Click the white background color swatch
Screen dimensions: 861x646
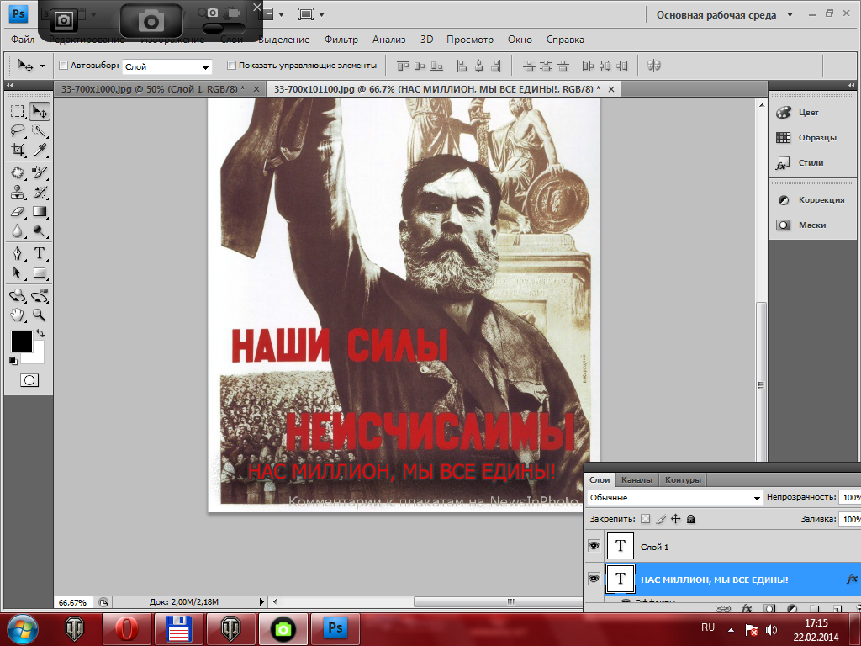[37, 355]
